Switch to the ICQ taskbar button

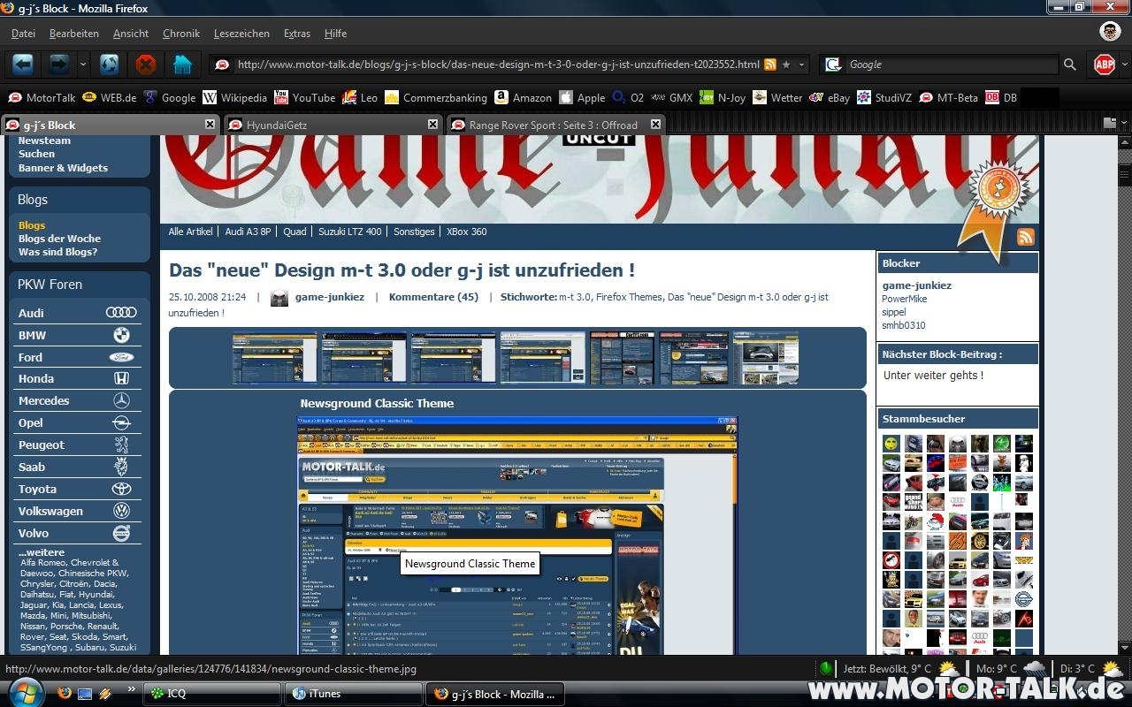coord(211,694)
